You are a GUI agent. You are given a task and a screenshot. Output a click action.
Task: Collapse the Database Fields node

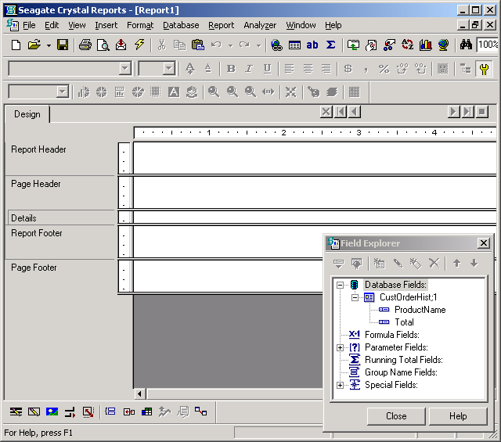click(x=341, y=285)
